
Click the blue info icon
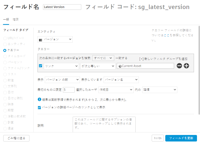(39, 100)
